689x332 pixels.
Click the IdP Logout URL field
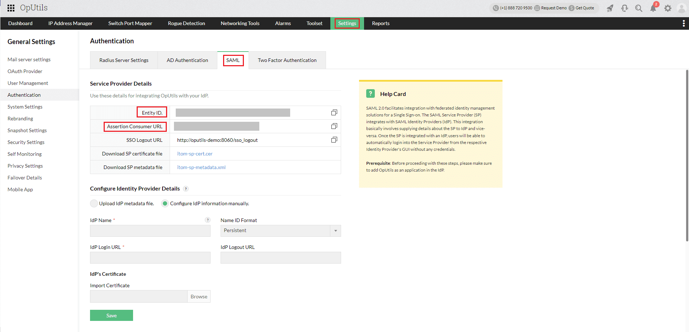281,258
